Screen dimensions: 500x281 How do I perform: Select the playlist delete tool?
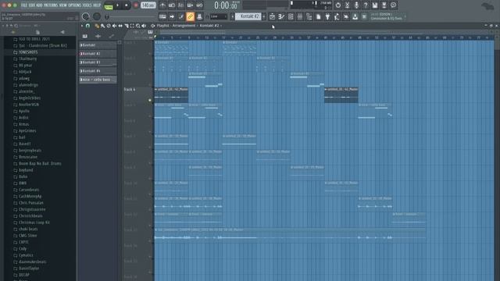[109, 26]
